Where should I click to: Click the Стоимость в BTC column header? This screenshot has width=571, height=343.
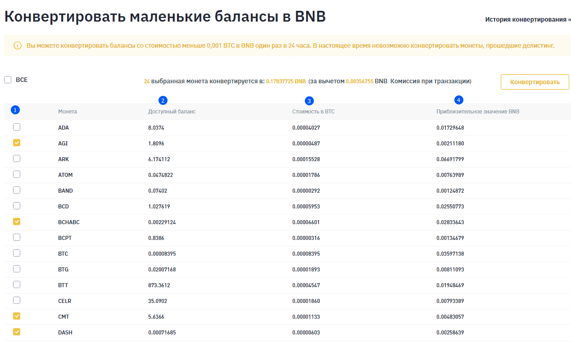pyautogui.click(x=313, y=112)
